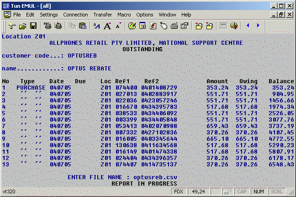Restore the inner document window
Viewport: 296px width, 197px height.
coord(282,15)
